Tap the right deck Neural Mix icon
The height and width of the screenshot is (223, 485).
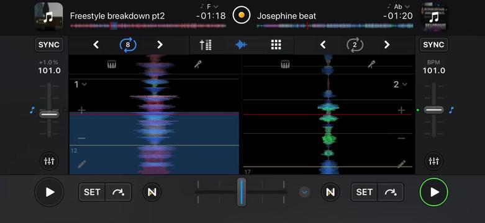[330, 192]
